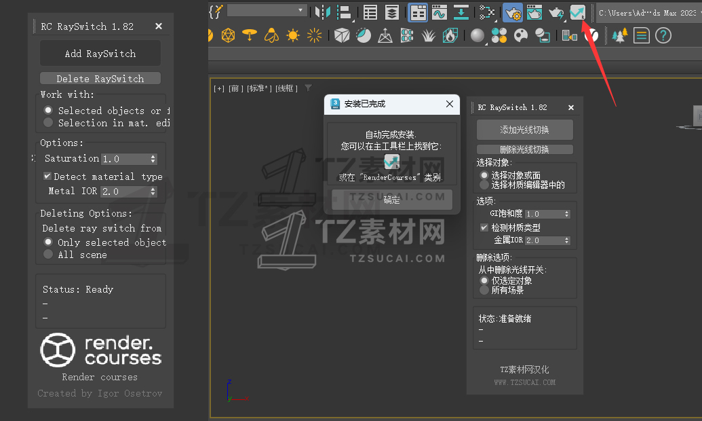Select 选择对象或面 radio button

click(484, 175)
